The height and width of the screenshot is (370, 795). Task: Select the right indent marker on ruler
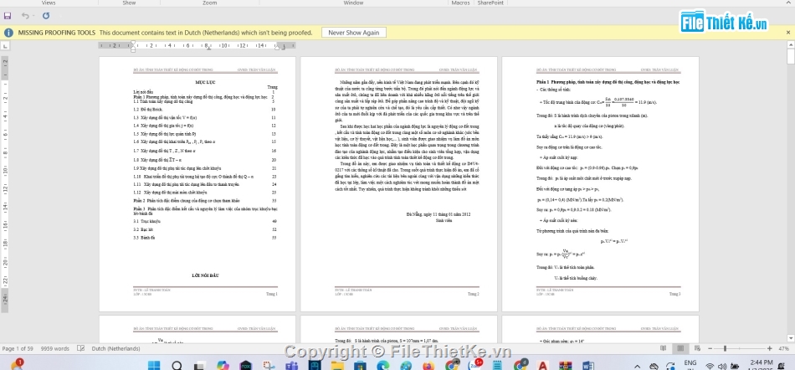[277, 48]
